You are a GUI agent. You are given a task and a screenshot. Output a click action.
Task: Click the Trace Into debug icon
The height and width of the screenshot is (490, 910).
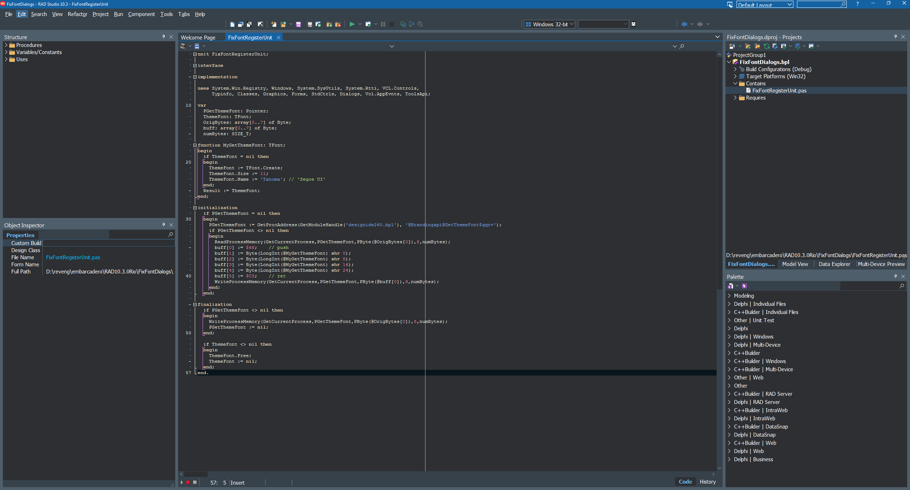tap(403, 24)
